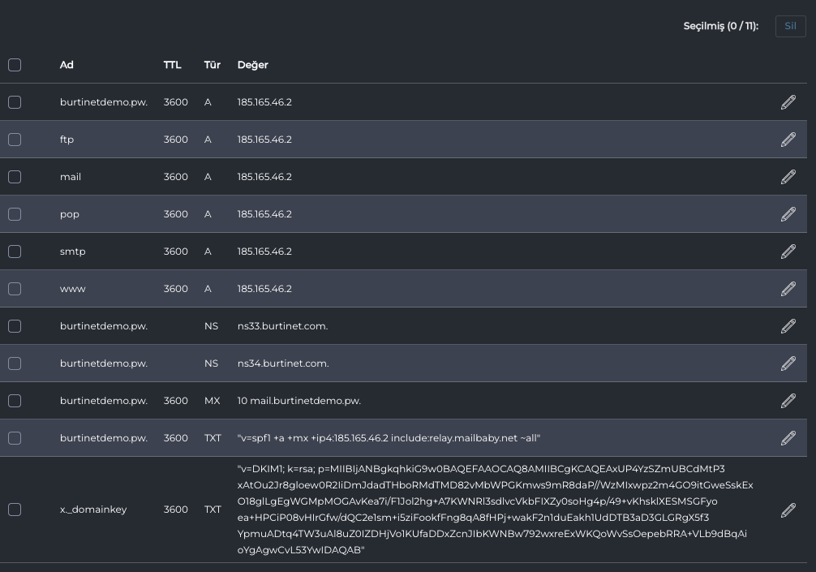
Task: Select the MX record checkbox
Action: (15, 401)
